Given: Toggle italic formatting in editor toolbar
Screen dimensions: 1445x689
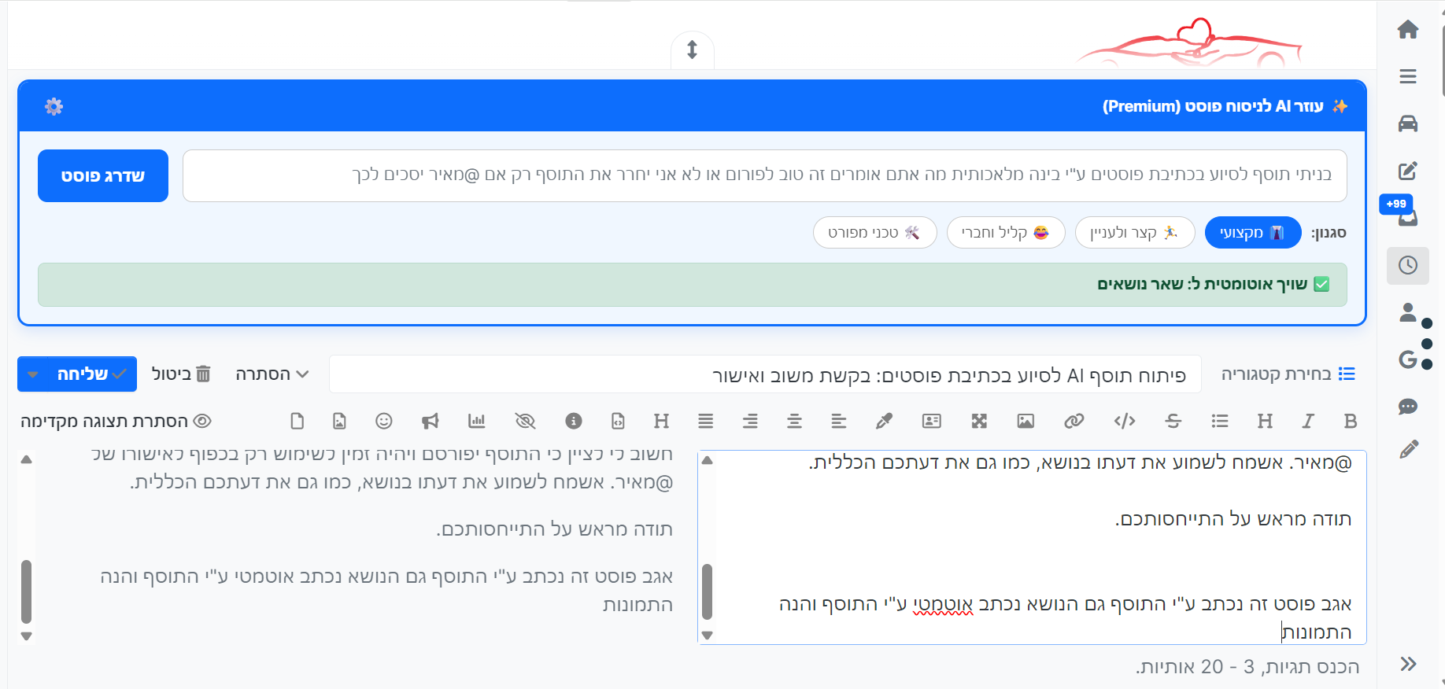Looking at the screenshot, I should (1307, 421).
